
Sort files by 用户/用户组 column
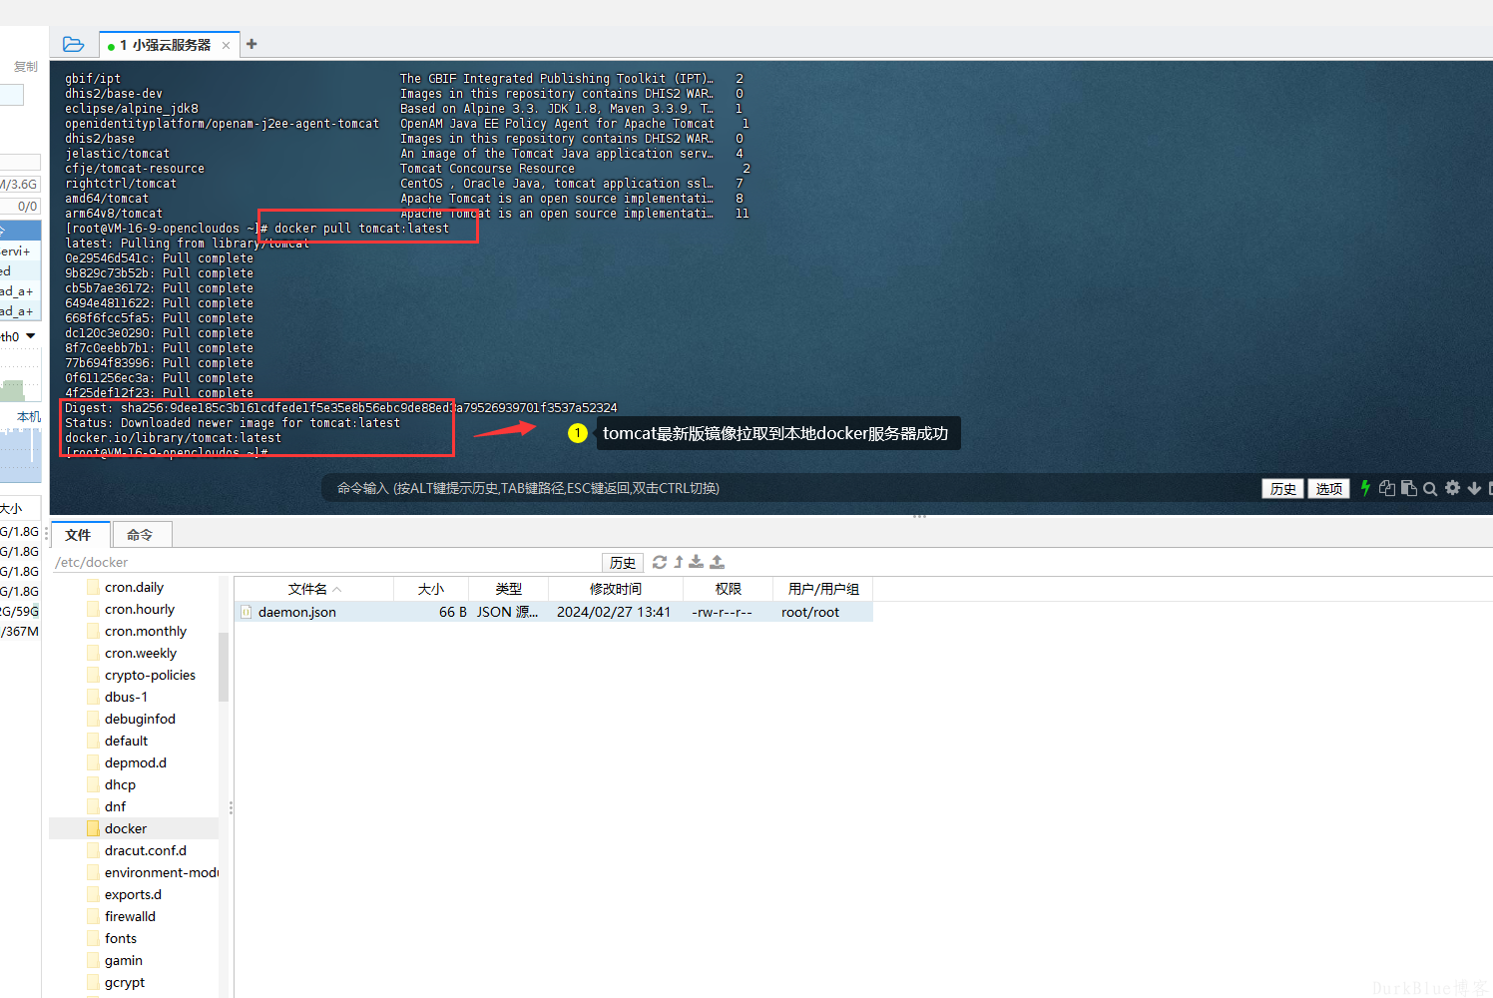(823, 589)
